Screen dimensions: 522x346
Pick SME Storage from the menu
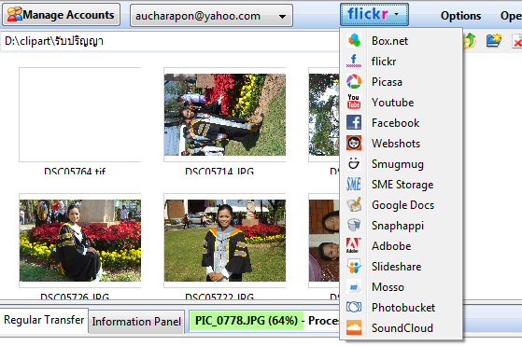[x=402, y=185]
